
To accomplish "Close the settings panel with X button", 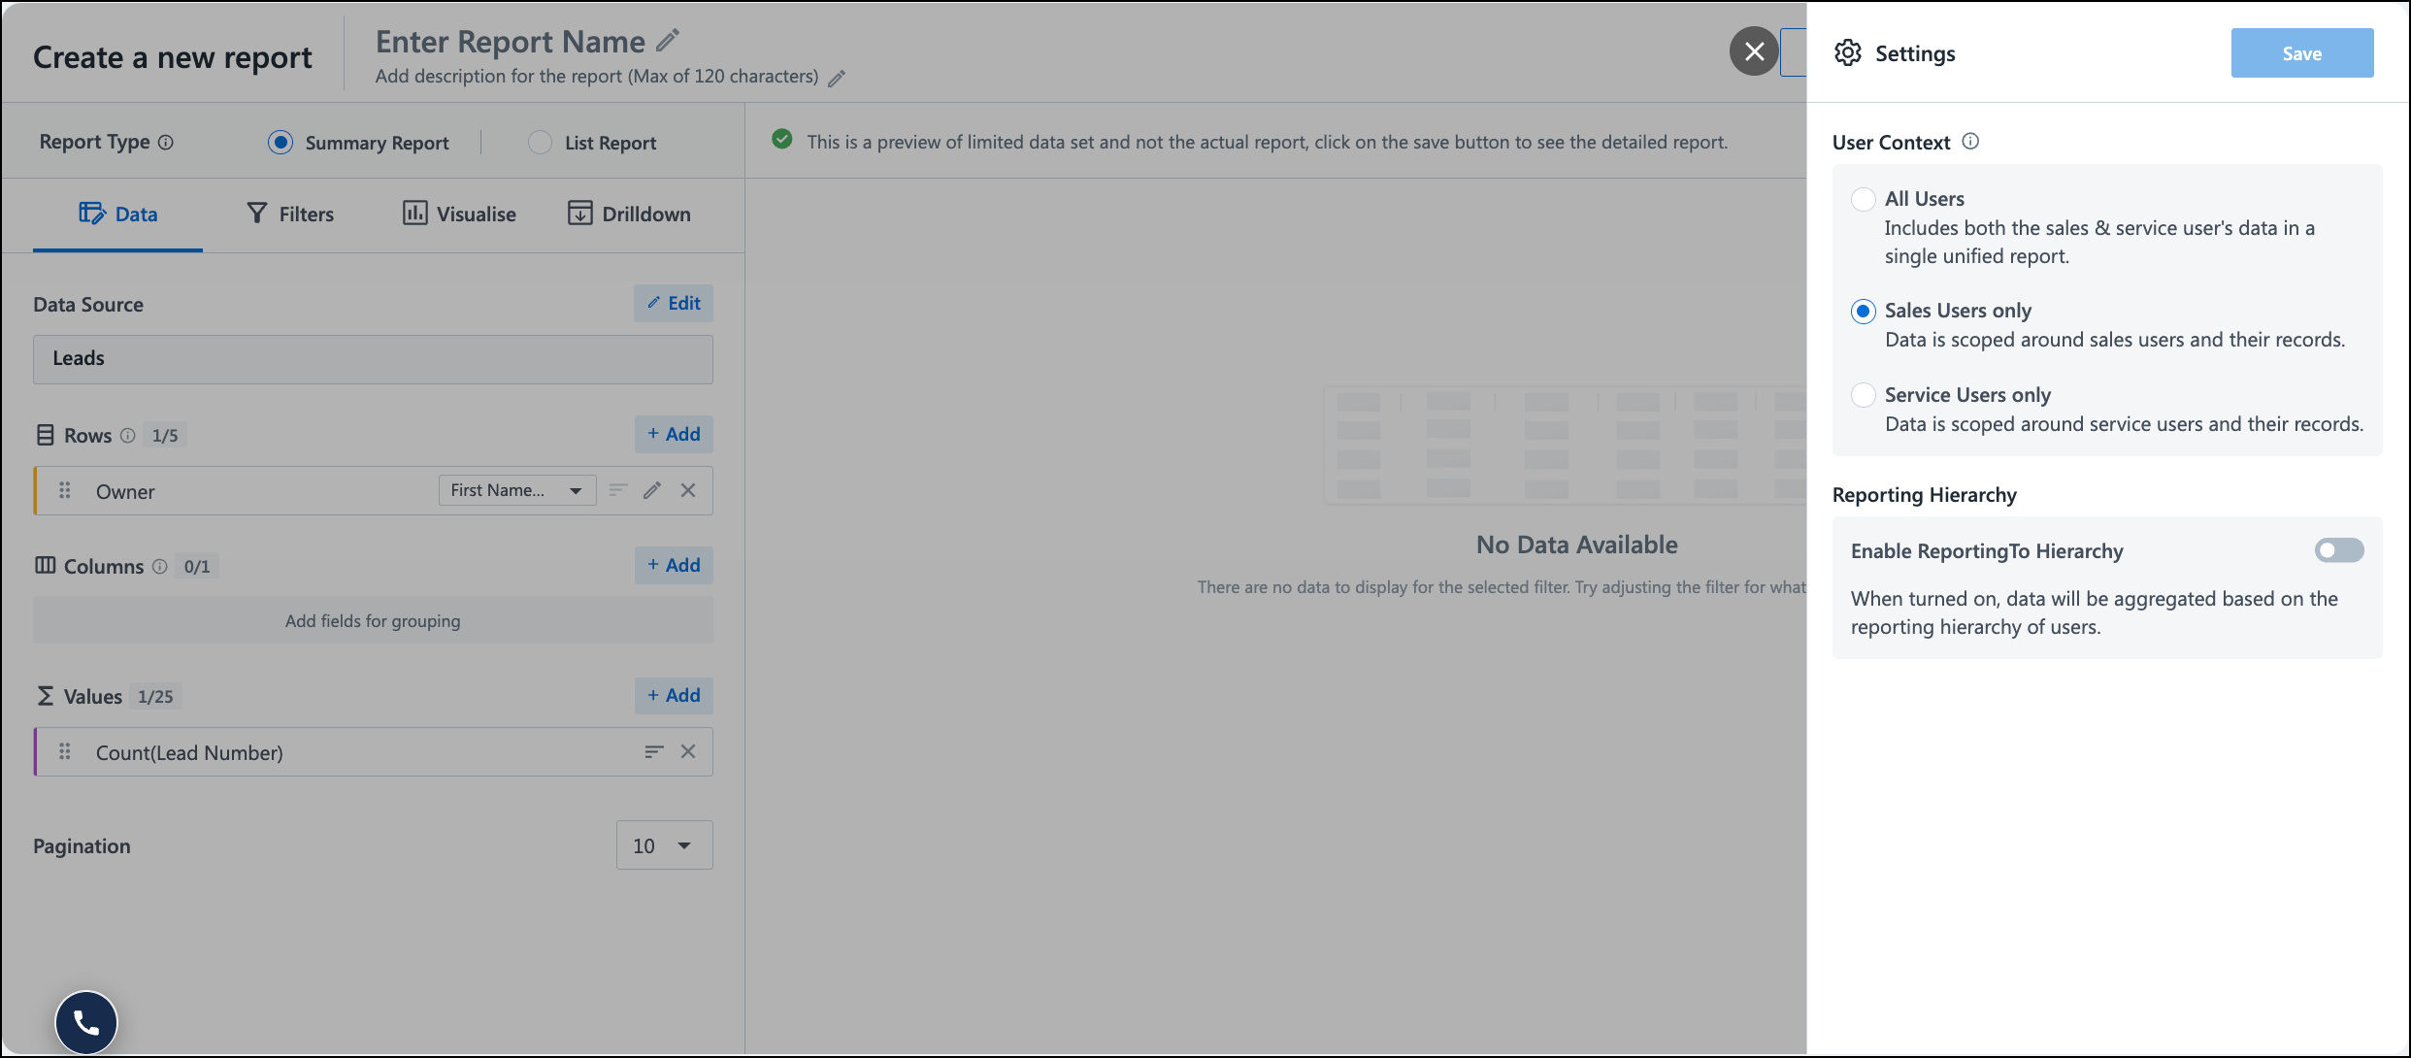I will [1754, 51].
